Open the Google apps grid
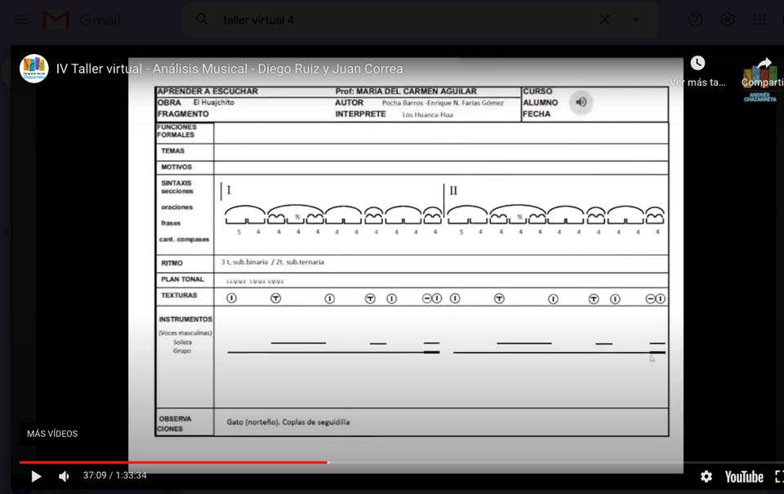 (759, 20)
